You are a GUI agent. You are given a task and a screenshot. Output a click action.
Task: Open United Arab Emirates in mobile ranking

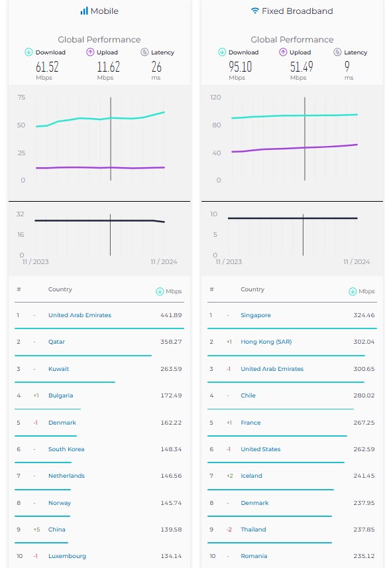[x=80, y=315]
